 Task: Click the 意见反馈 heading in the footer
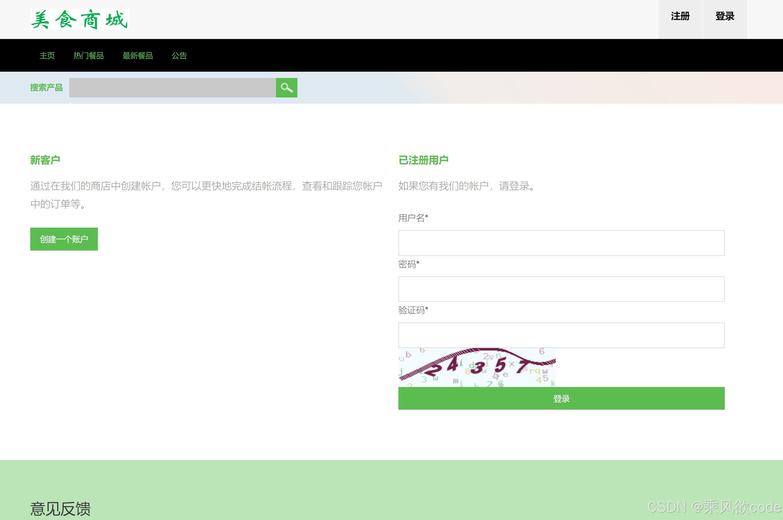pyautogui.click(x=60, y=508)
